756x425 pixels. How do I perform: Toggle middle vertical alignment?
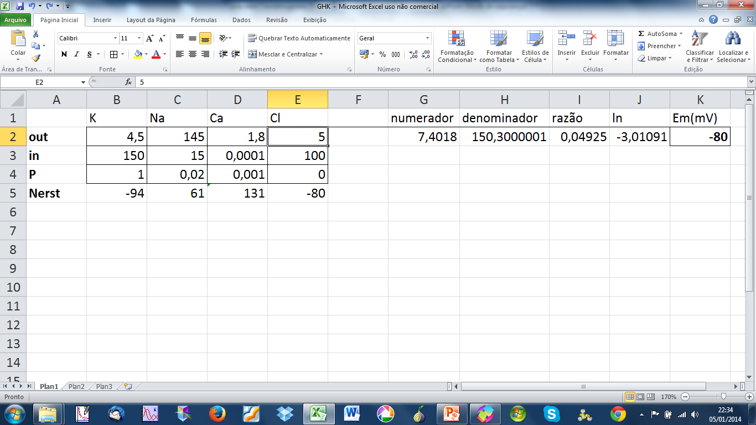193,38
